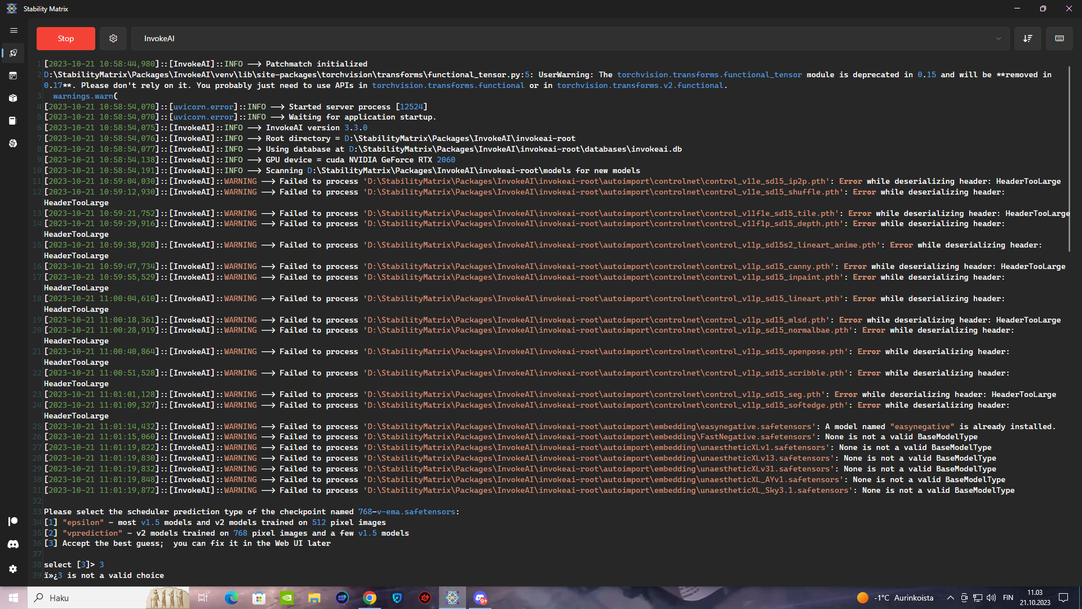1082x609 pixels.
Task: Open the volume control in system tray
Action: pyautogui.click(x=991, y=598)
